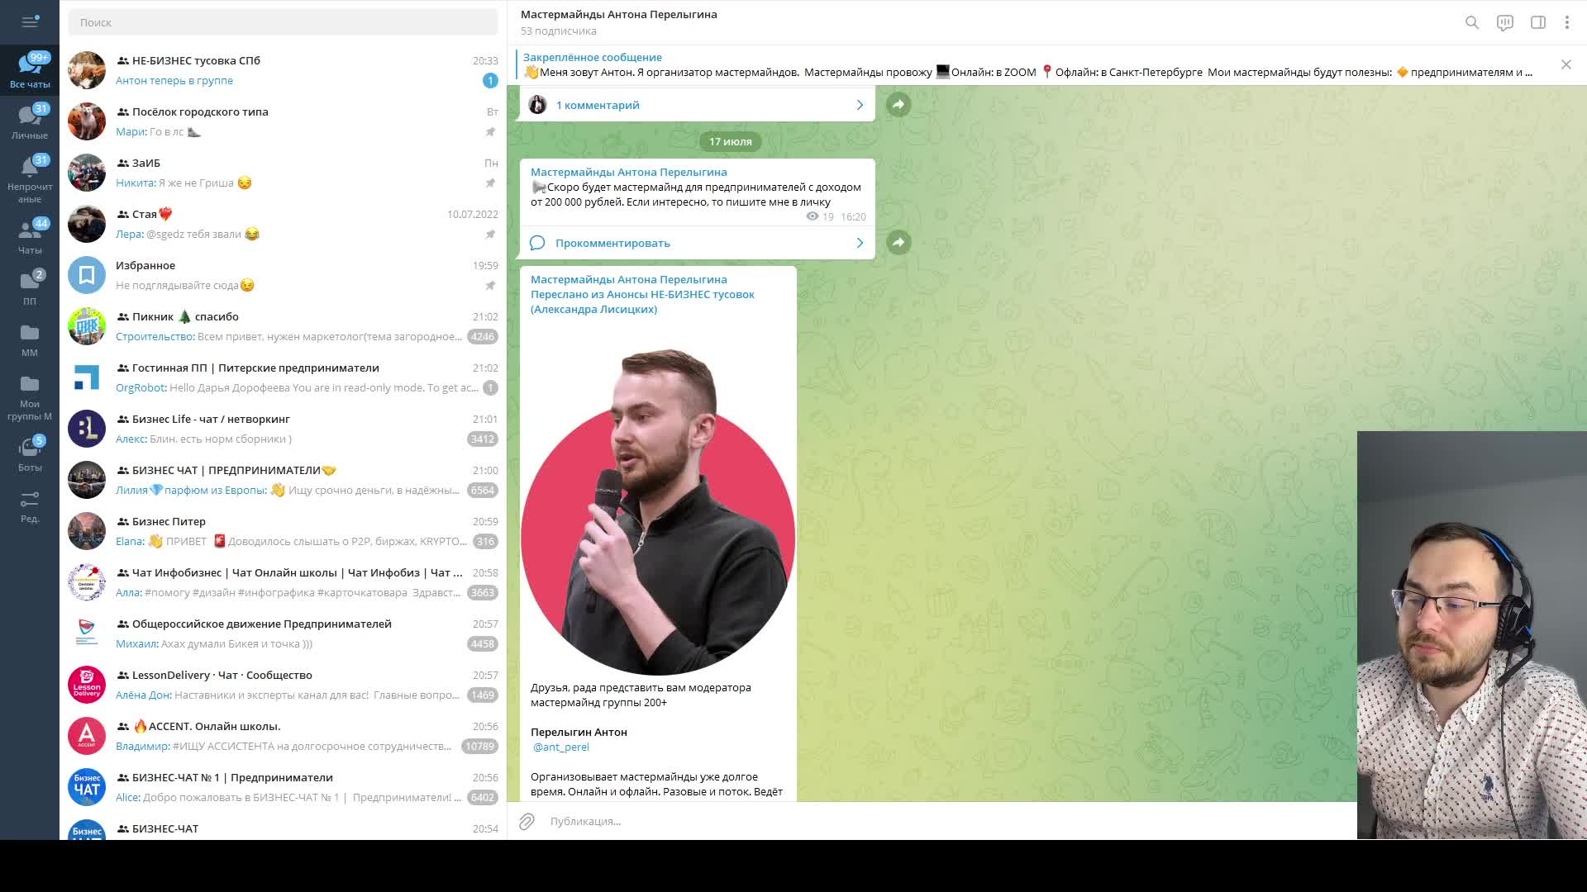Click the @ant_perel username link
This screenshot has height=892, width=1587.
(561, 747)
